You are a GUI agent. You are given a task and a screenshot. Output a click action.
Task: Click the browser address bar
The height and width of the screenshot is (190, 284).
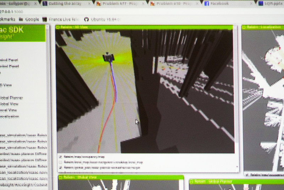(x=142, y=12)
